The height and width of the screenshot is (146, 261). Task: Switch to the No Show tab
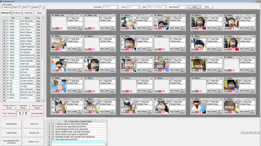[x=18, y=12]
